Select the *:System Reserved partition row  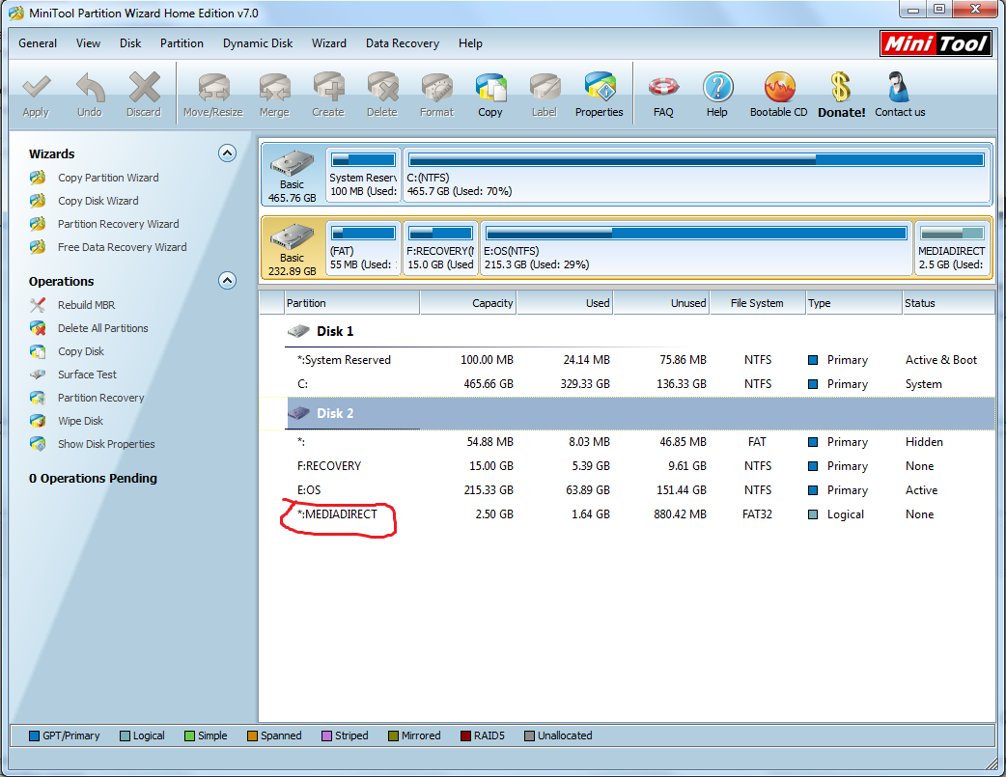click(627, 360)
